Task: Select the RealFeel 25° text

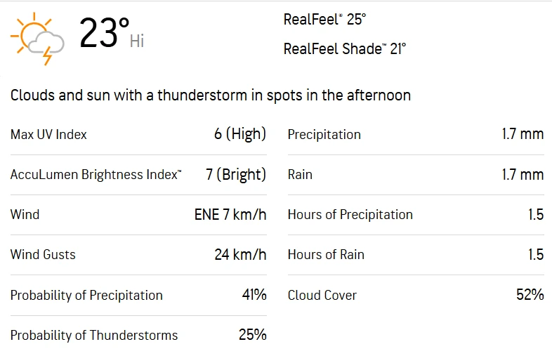Action: tap(324, 20)
